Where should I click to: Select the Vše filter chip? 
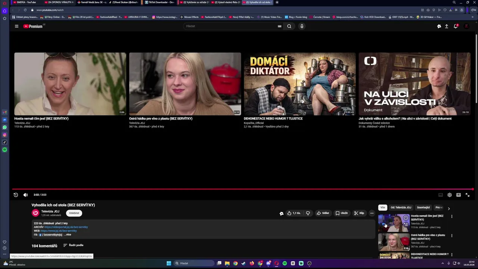(383, 207)
